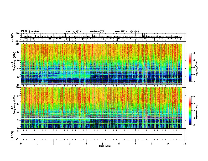
Task: Click the "6" kHz tick of ch.2 spectrogram
Action: [x=18, y=104]
